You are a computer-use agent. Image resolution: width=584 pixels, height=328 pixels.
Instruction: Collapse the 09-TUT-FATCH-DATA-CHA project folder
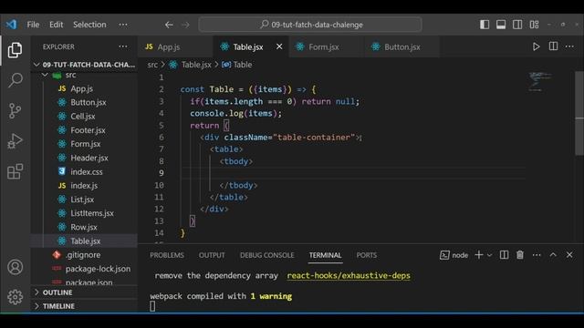tap(85, 65)
